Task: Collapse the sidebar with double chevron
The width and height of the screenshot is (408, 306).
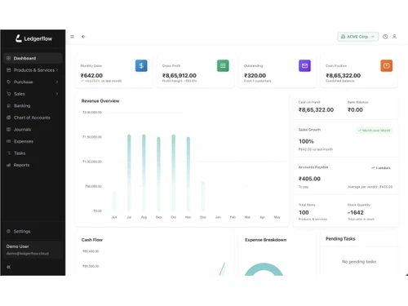Action: [9, 267]
